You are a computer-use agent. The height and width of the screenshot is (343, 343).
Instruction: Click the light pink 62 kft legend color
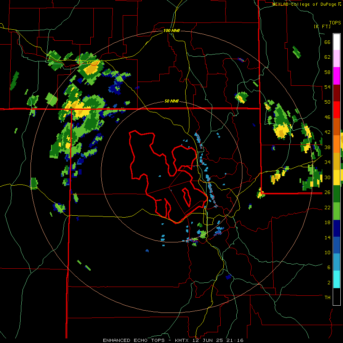[x=337, y=59]
